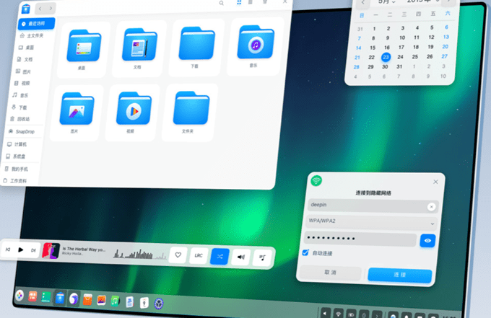Toggle password visibility eye button
491x318 pixels.
point(427,241)
